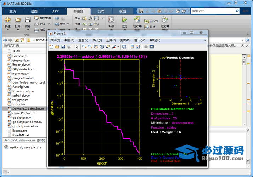Click the 保存 (Save) floppy icon in ribbon

tap(28, 19)
